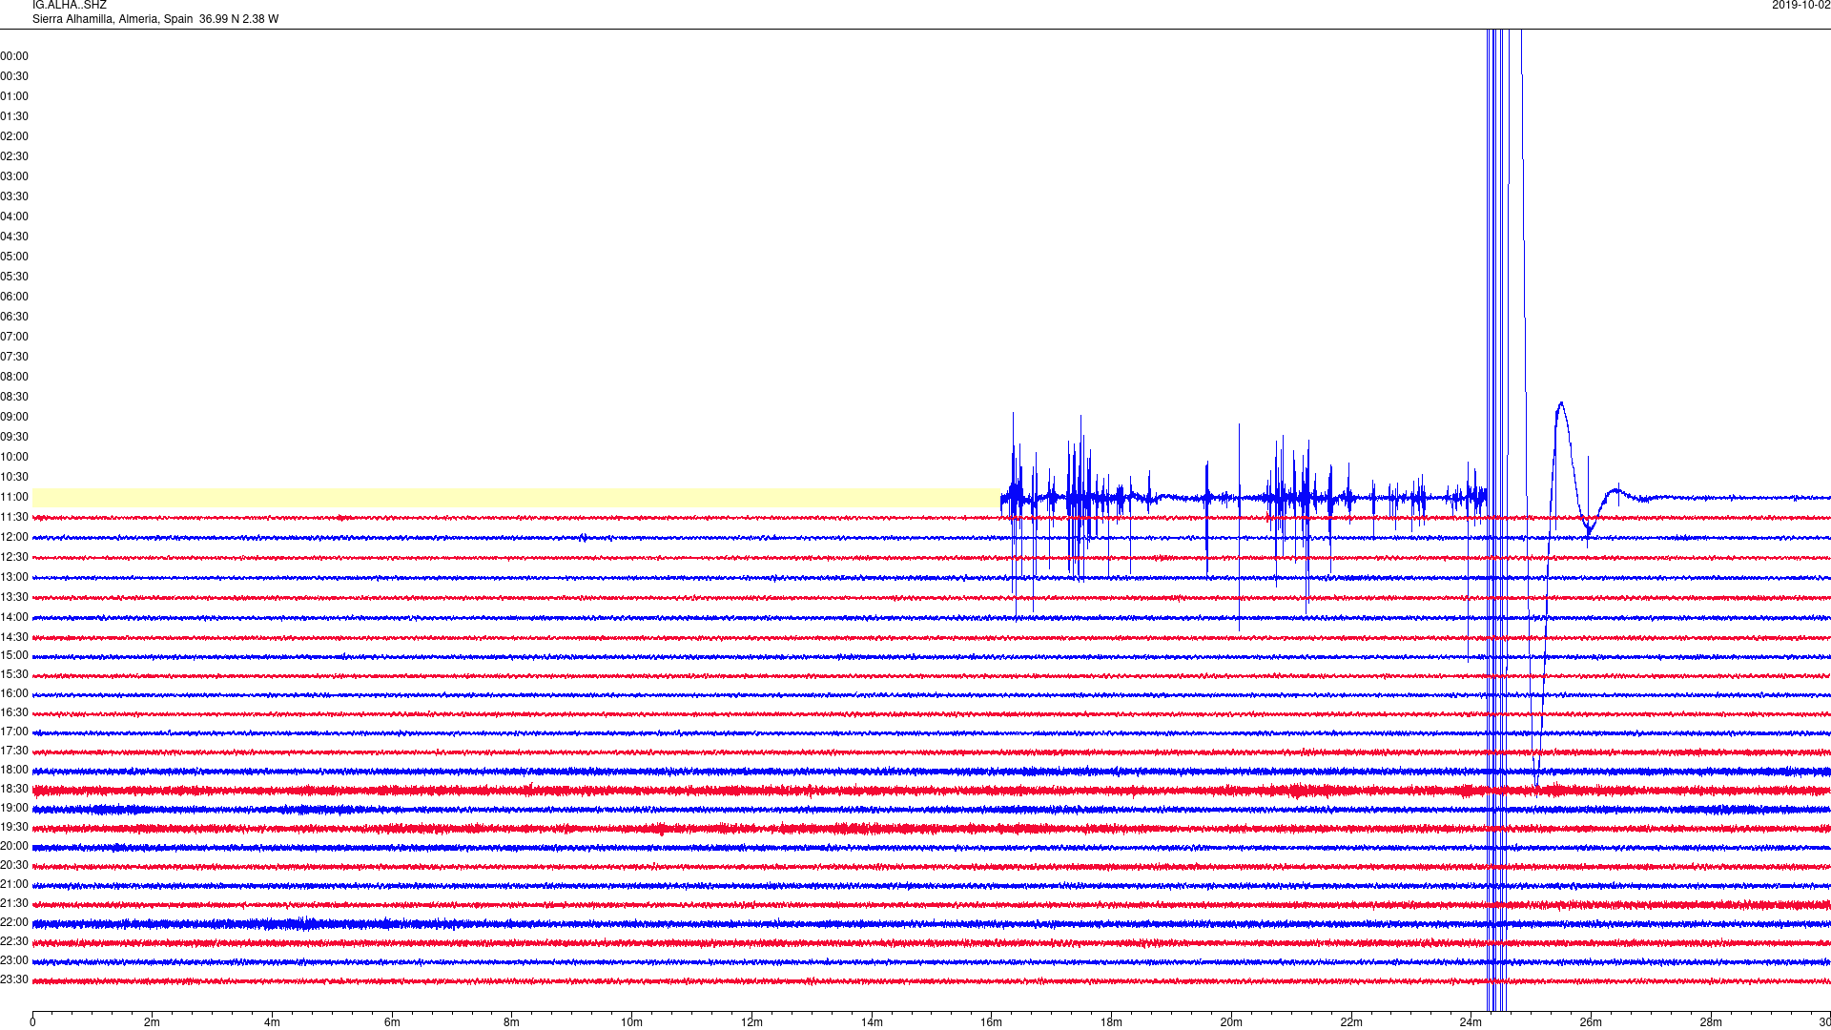Click the 22m tick on minute axis
This screenshot has width=1831, height=1030.
tap(1351, 1022)
